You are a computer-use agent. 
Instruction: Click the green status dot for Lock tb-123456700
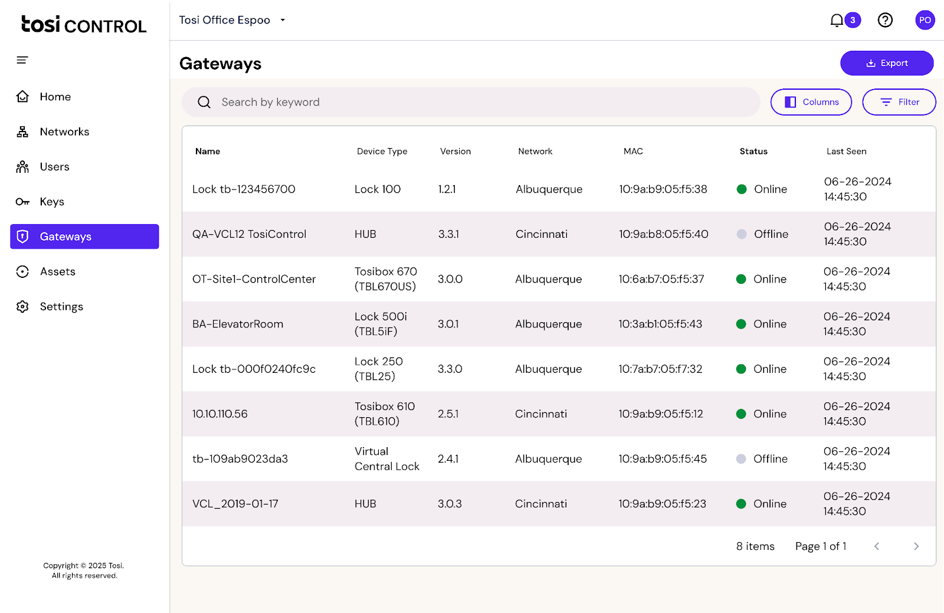point(742,189)
